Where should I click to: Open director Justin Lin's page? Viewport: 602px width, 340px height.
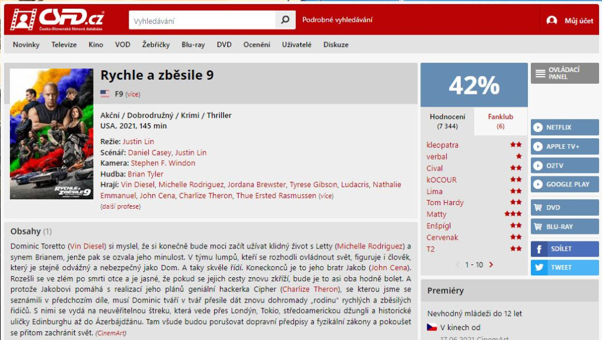click(x=138, y=141)
